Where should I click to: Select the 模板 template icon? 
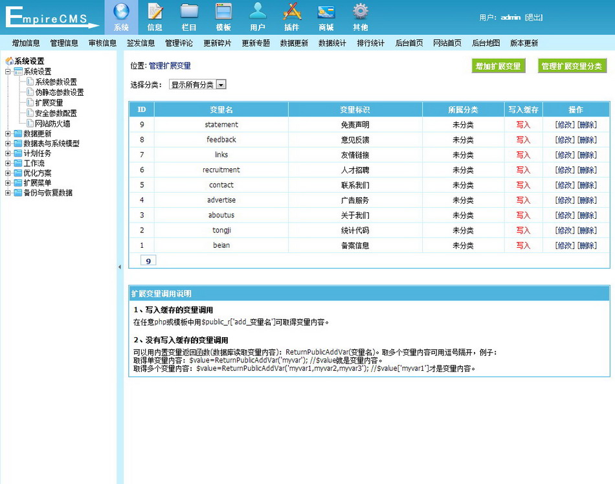click(223, 12)
